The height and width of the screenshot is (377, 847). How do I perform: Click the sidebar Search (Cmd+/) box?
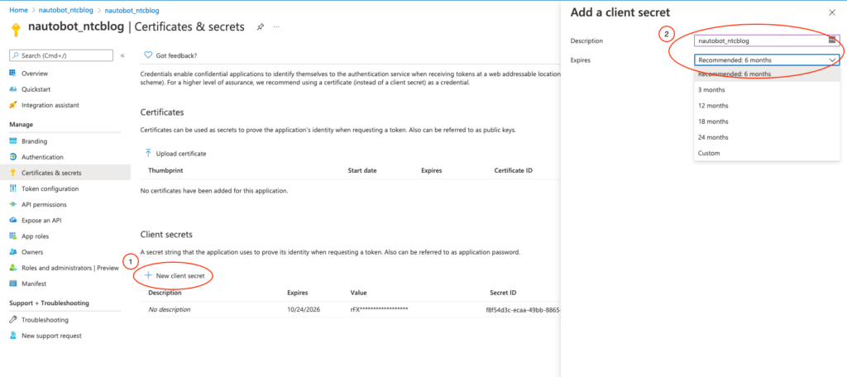[x=61, y=55]
